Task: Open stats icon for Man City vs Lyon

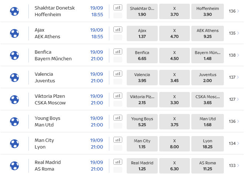Action: [117, 140]
